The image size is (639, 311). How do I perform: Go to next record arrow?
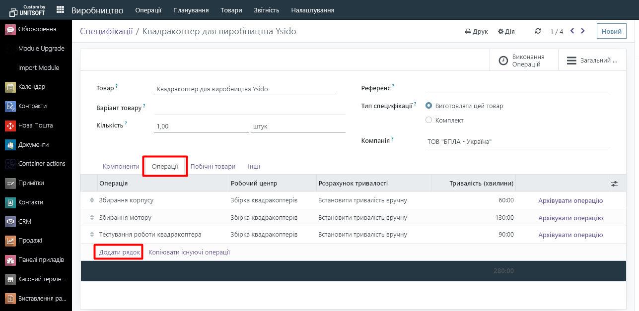(x=583, y=31)
